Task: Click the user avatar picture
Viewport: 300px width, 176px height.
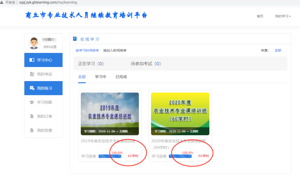Action: pos(34,43)
